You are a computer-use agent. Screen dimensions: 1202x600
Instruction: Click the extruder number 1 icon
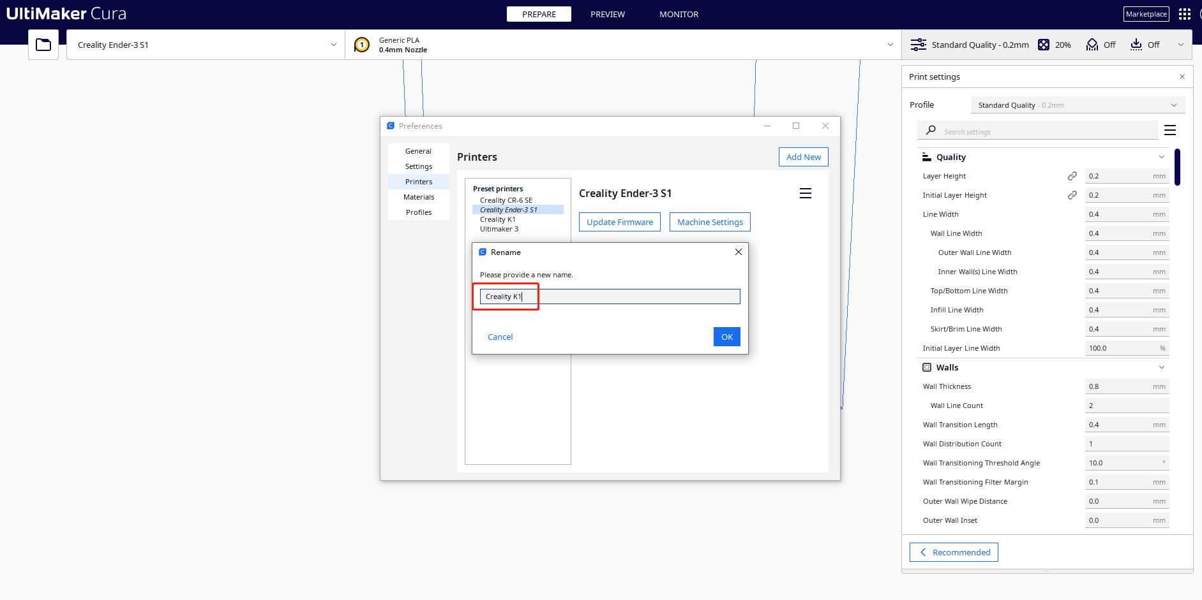[x=362, y=45]
